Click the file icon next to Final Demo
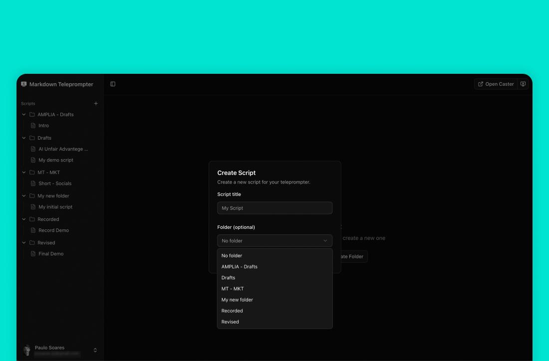 (x=32, y=253)
